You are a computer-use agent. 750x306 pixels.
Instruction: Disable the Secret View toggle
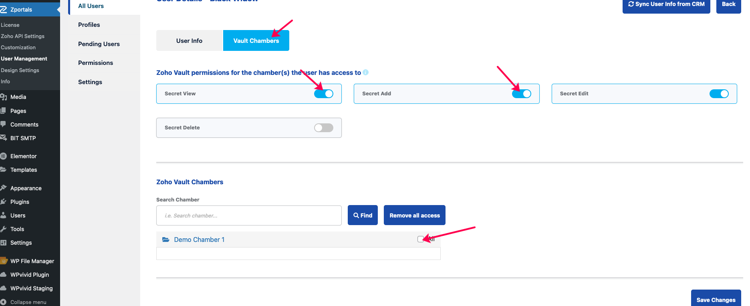pyautogui.click(x=324, y=94)
